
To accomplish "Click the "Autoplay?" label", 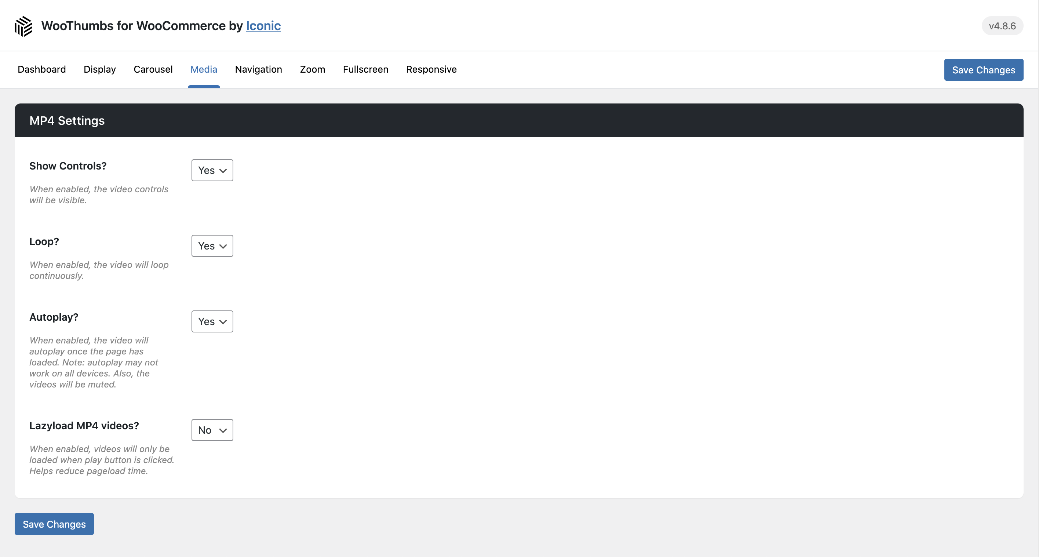I will (54, 317).
